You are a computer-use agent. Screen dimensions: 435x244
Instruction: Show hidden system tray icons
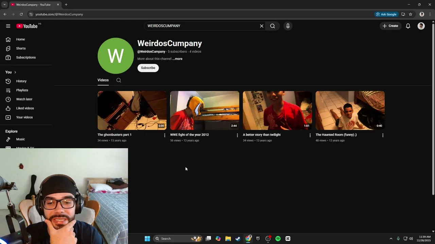point(391,239)
